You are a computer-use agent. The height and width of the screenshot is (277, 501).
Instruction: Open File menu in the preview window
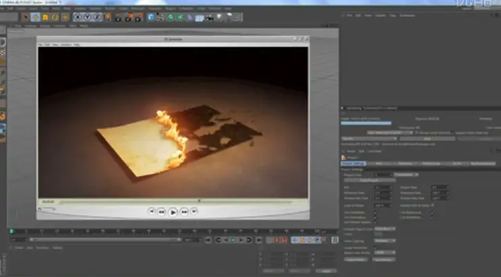coord(41,45)
